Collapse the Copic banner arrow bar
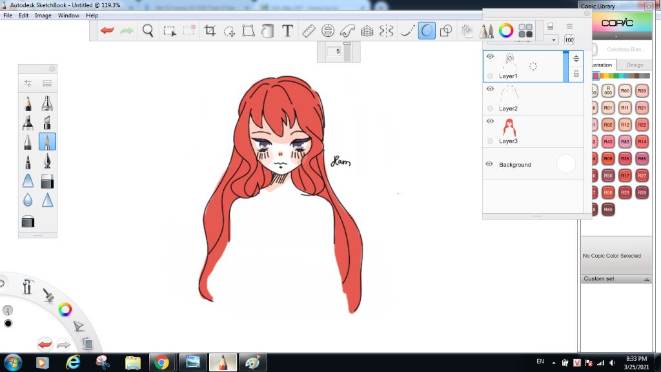Viewport: 661px width, 372px height. coord(616,37)
